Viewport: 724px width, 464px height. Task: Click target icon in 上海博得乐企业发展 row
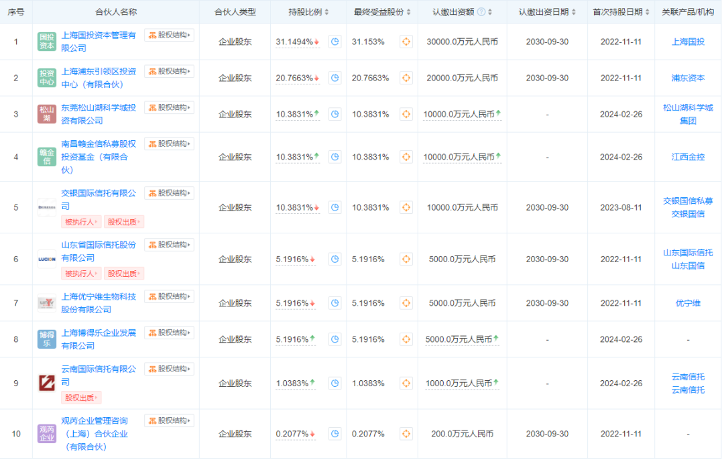(406, 339)
